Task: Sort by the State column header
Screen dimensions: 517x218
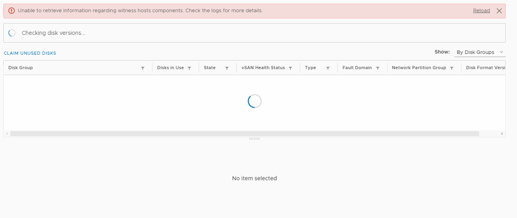Action: (209, 68)
